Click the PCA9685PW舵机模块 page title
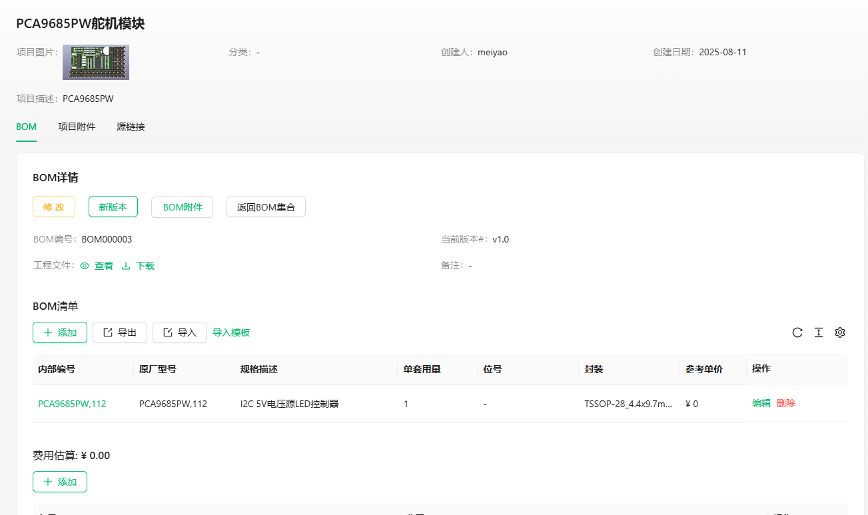 [x=81, y=24]
